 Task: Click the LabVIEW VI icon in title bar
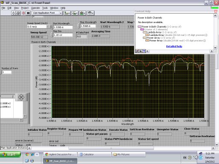click(2, 3)
